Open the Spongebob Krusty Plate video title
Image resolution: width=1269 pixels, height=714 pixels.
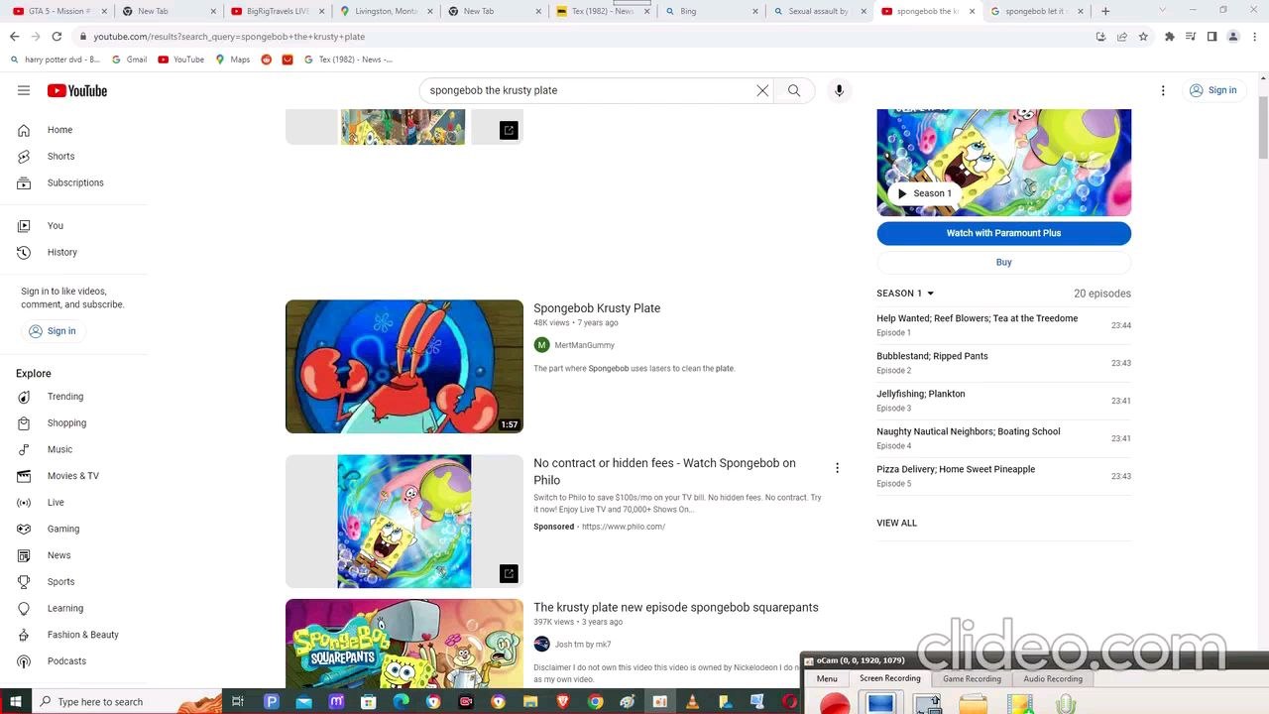pyautogui.click(x=597, y=308)
